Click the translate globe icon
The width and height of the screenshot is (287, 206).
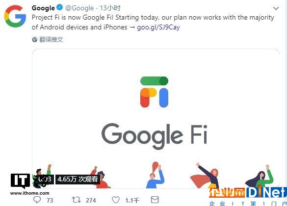(35, 39)
